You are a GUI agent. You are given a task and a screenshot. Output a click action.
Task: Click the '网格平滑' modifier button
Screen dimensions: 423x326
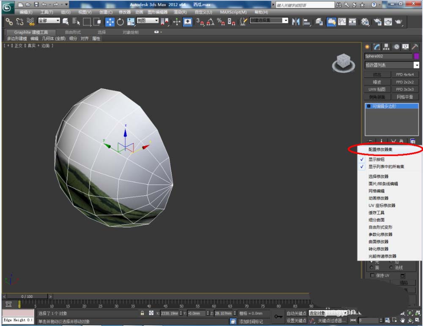click(404, 97)
